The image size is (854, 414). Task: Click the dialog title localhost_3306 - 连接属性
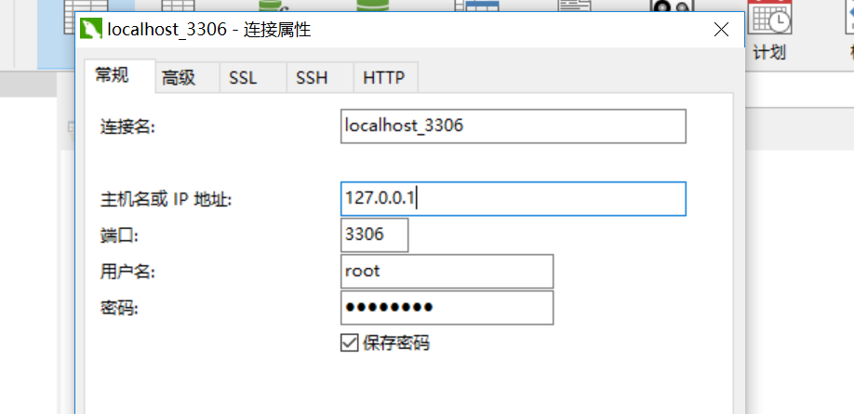pyautogui.click(x=209, y=30)
